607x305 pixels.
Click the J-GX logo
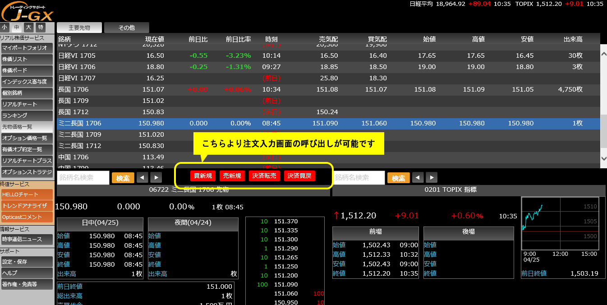(27, 11)
